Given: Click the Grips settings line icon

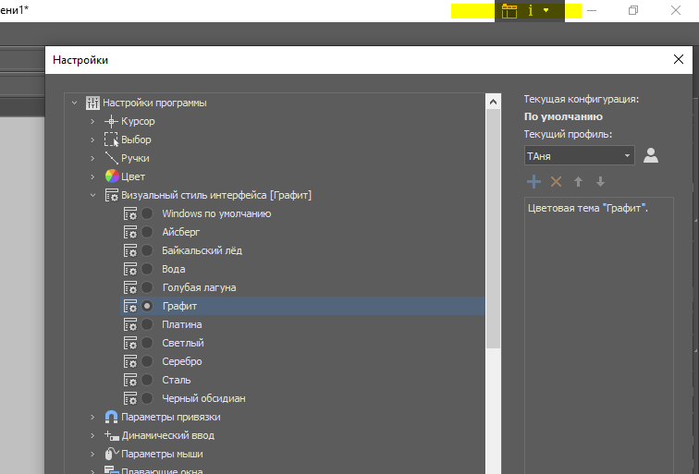Looking at the screenshot, I should pyautogui.click(x=112, y=158).
